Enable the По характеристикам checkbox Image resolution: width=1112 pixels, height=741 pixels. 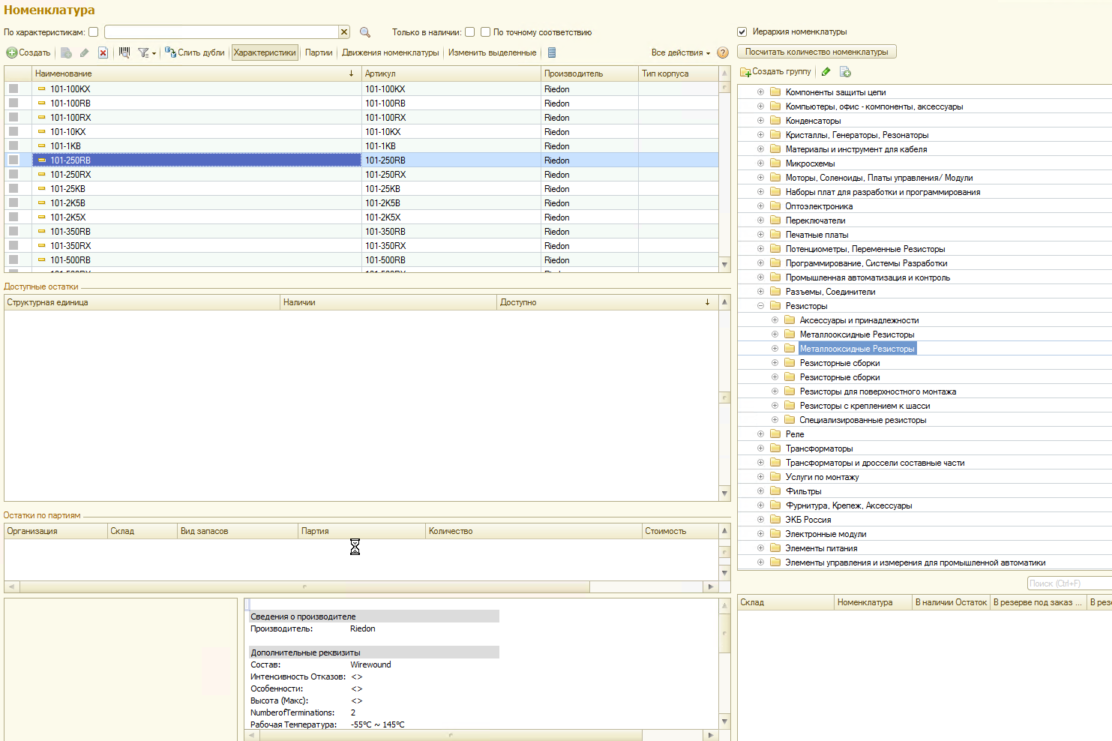click(94, 32)
